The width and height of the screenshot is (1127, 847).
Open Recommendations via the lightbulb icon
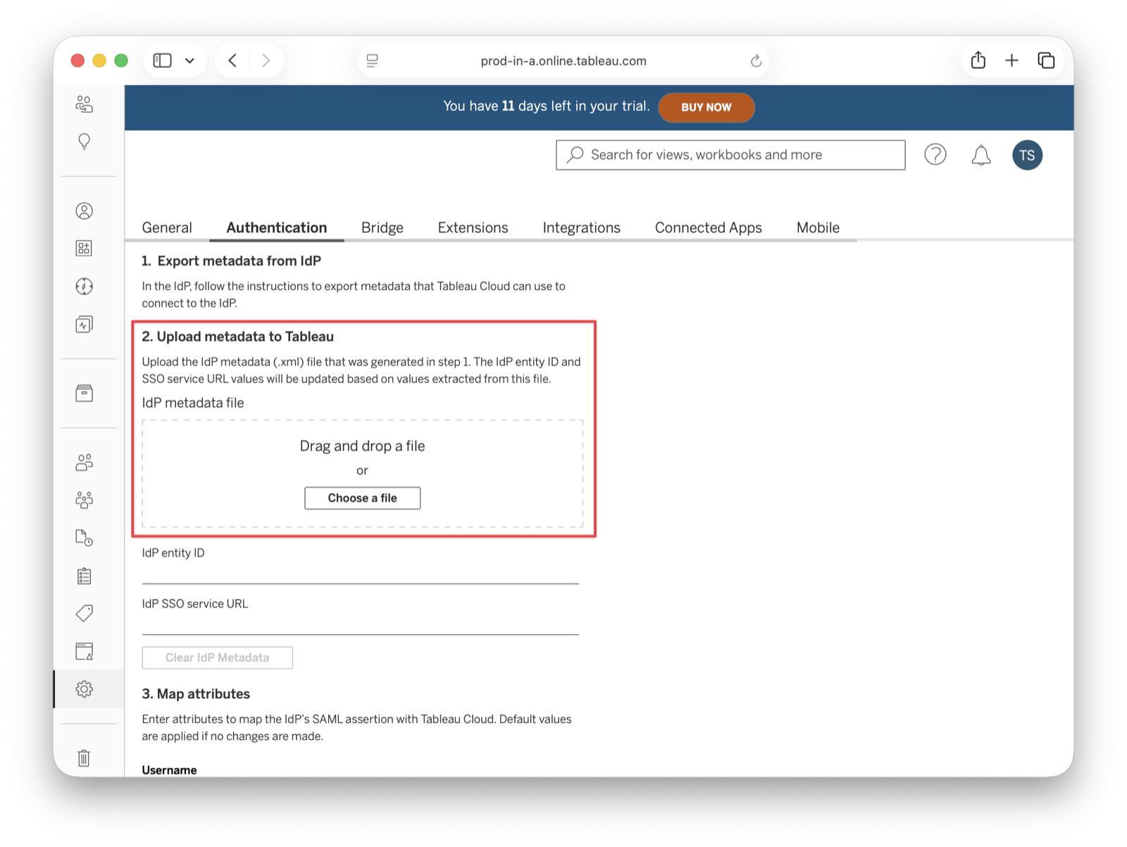coord(85,141)
